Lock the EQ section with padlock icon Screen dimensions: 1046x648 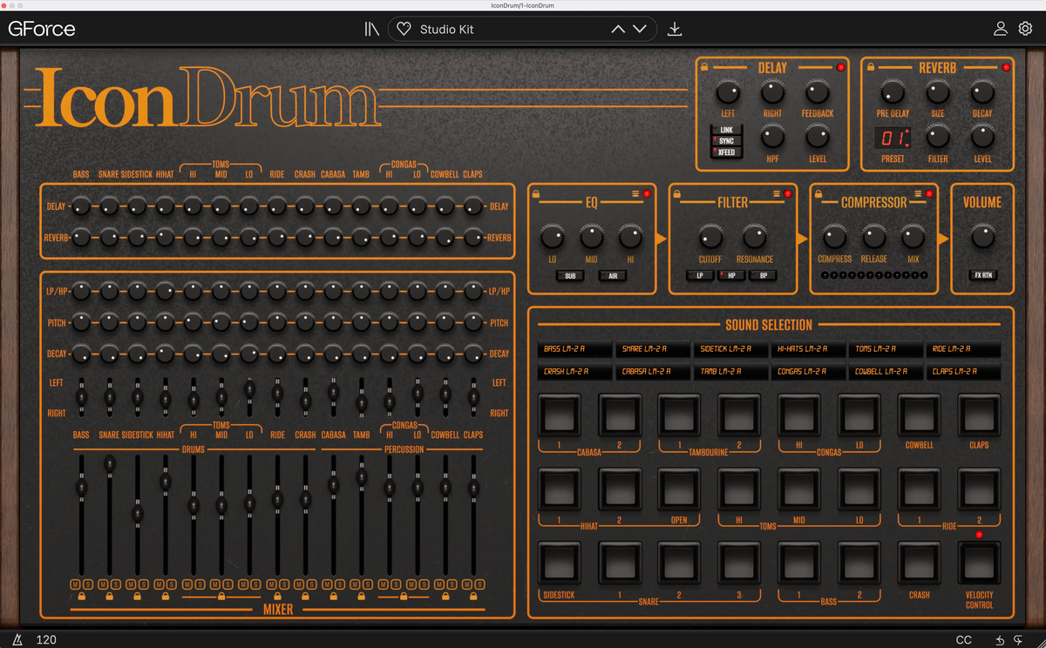click(x=536, y=192)
